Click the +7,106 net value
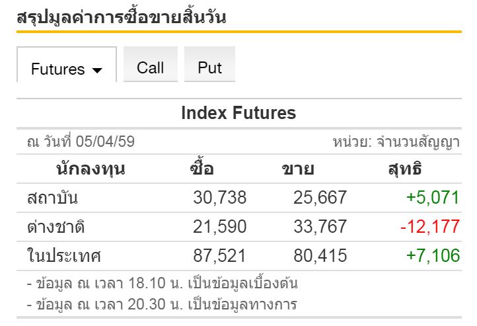 433,255
